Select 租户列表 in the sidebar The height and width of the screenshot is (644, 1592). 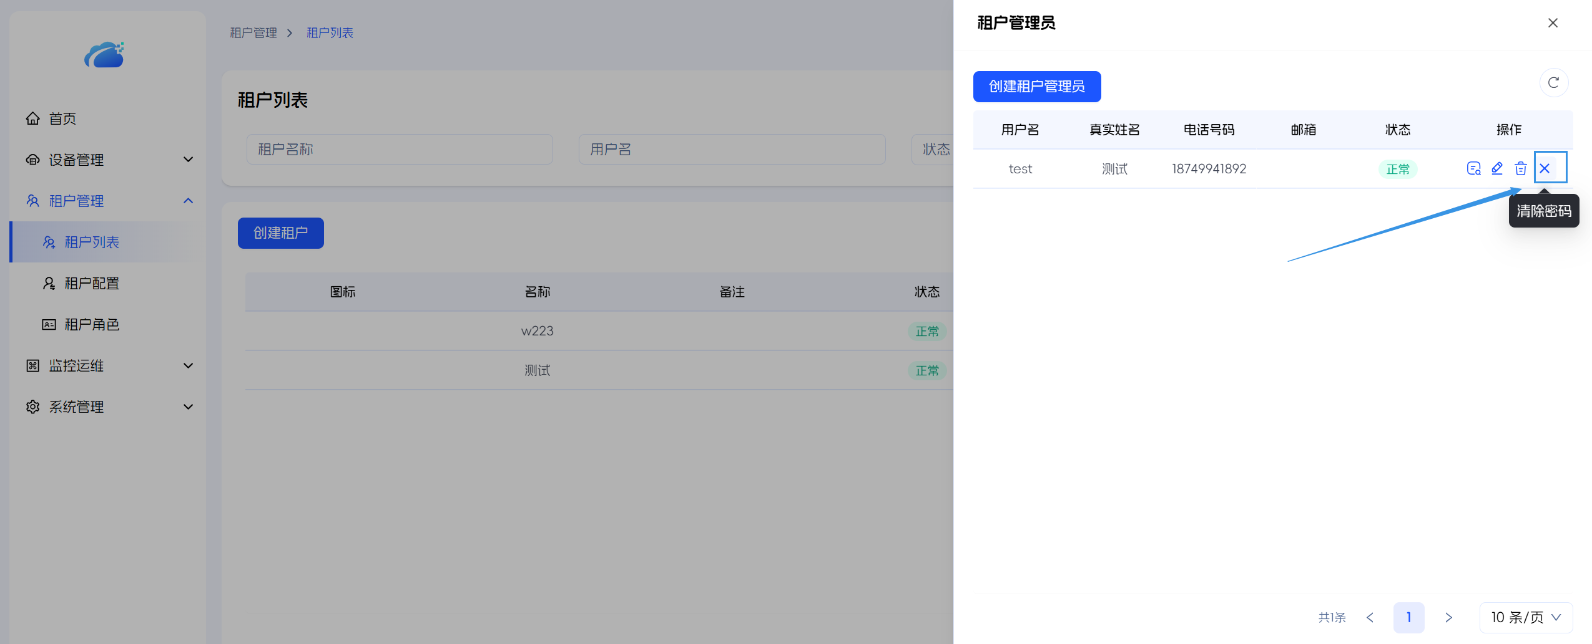107,242
